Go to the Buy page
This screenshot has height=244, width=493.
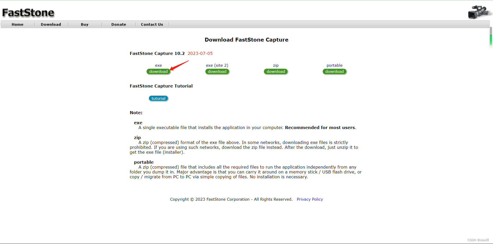point(84,24)
